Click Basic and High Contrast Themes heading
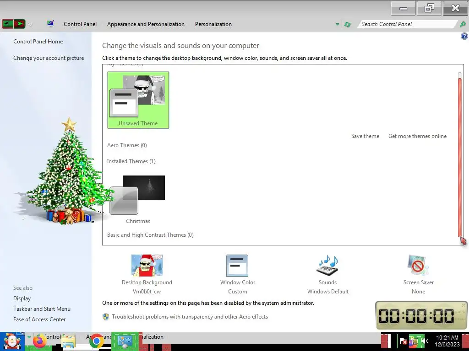 (x=150, y=235)
